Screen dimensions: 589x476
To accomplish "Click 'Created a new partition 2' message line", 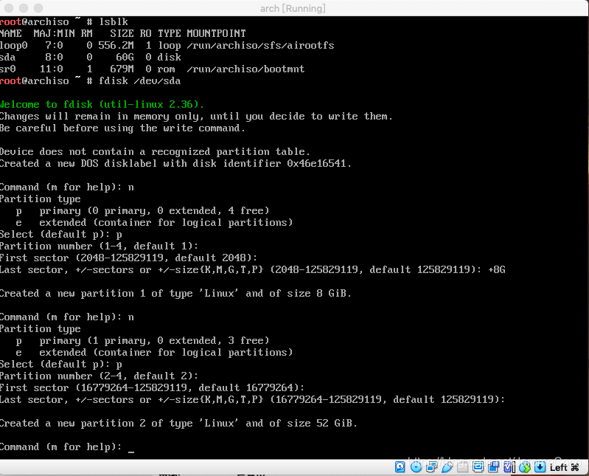I will [x=178, y=424].
